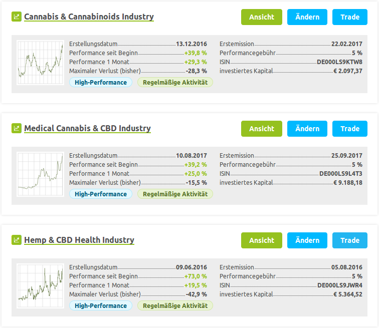Open Hemp & CBD Health Industry chart thumbnail
Viewport: 379px width, 328px height.
pyautogui.click(x=40, y=287)
